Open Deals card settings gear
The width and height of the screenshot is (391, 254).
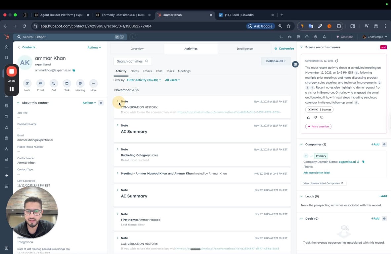384,219
